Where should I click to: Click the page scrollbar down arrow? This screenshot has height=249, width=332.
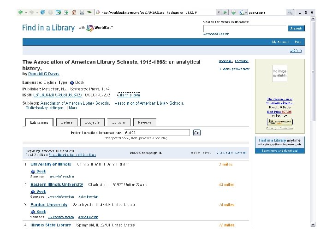(313, 225)
